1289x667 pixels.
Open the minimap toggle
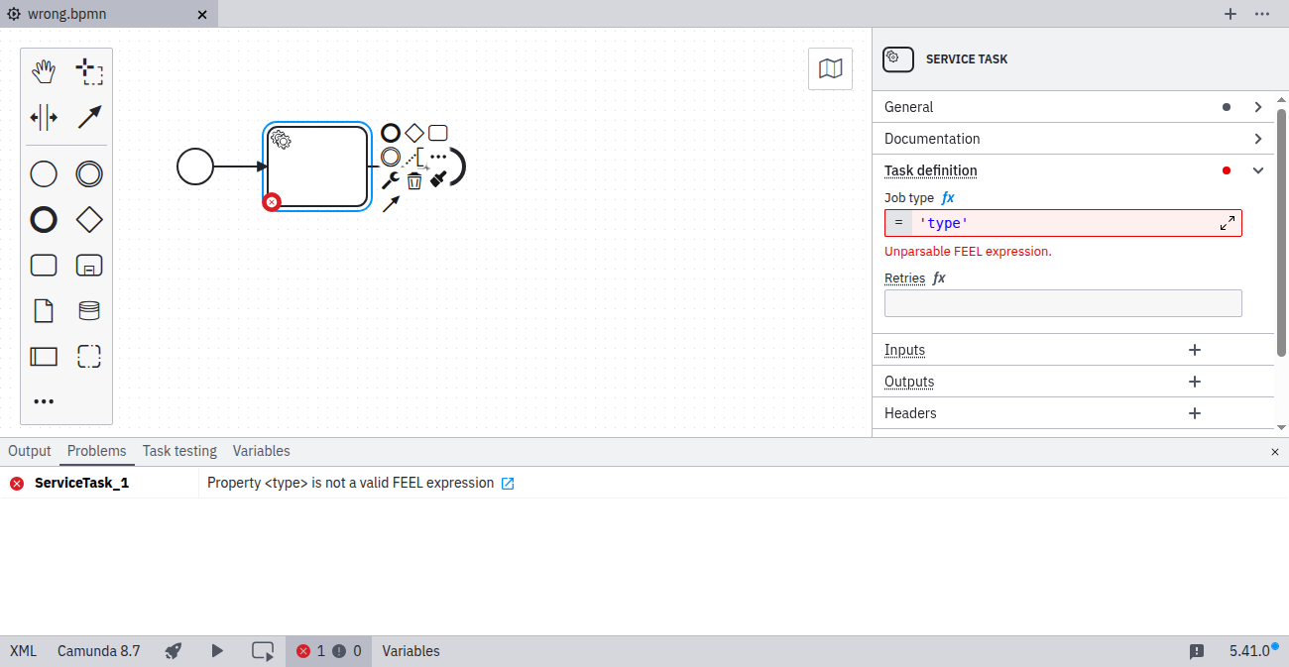click(830, 68)
